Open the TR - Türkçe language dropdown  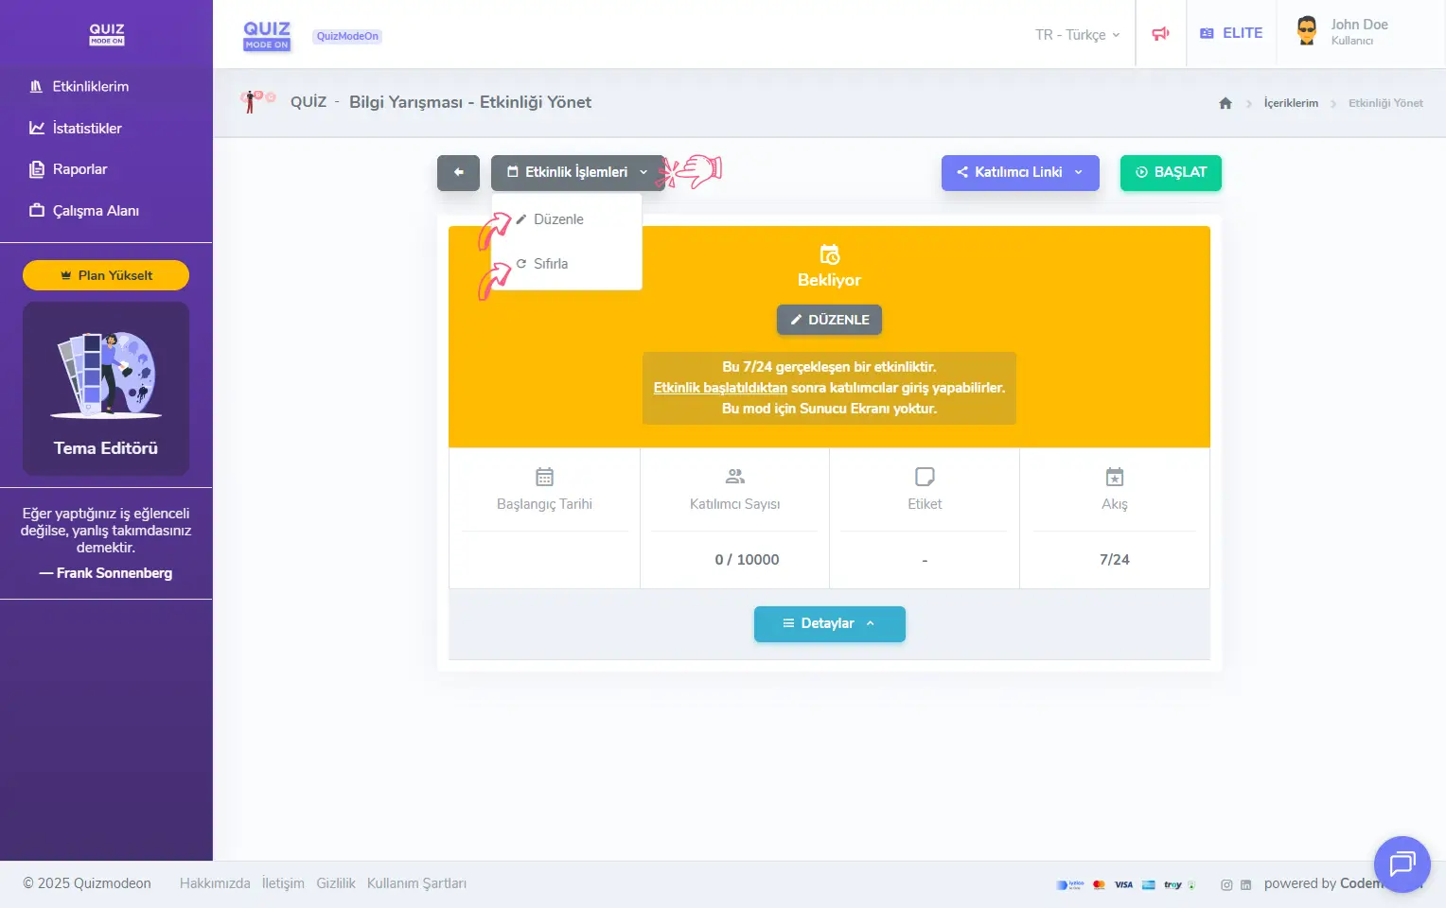tap(1077, 35)
